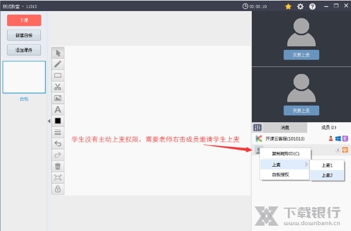Image resolution: width=351 pixels, height=231 pixels.
Task: Click the insert image tool
Action: [x=58, y=98]
